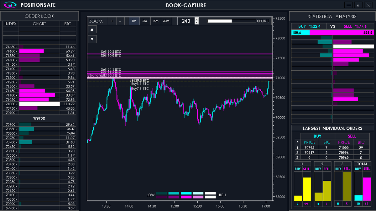Click the brightest white legend swatch
Image resolution: width=376 pixels, height=211 pixels.
point(211,193)
